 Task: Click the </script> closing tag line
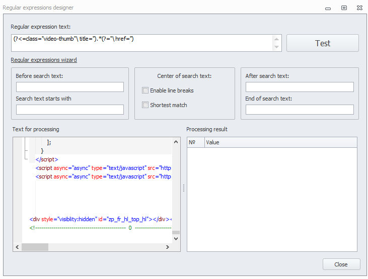(47, 159)
